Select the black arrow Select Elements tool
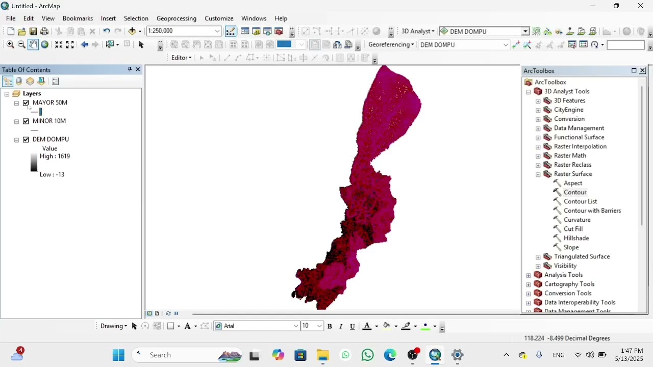The width and height of the screenshot is (653, 367). [x=141, y=44]
